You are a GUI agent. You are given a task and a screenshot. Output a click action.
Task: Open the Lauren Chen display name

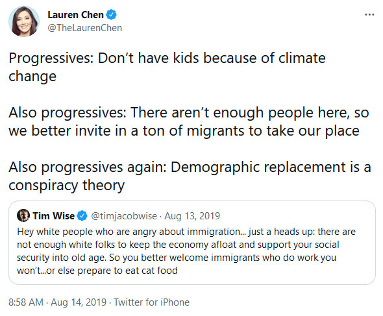[75, 15]
